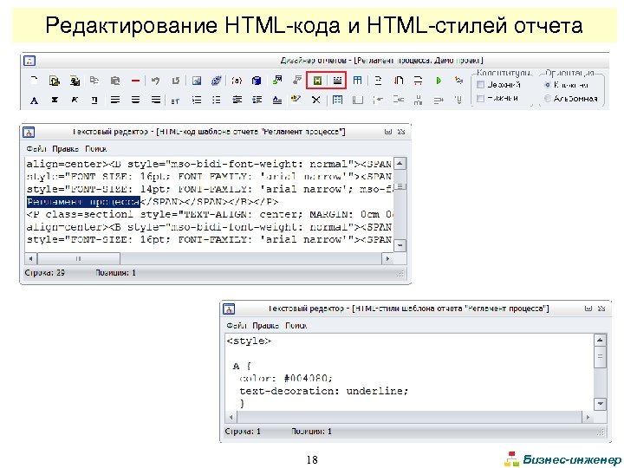Screen dimensions: 624x468
Task: Click 'Строка: 1' in HTML-стили status bar
Action: click(x=243, y=432)
